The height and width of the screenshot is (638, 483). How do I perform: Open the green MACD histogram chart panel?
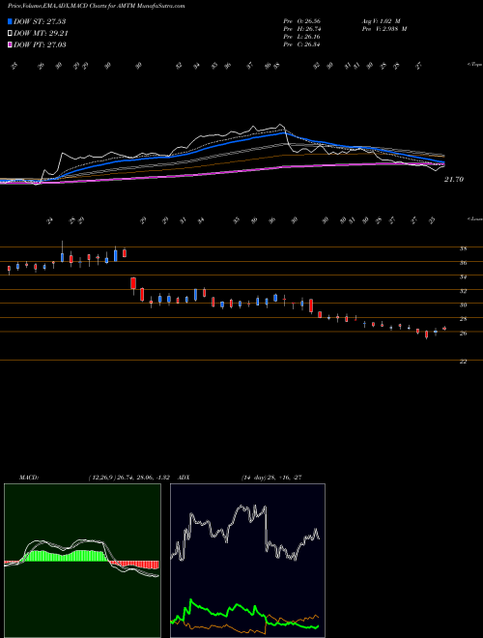tap(82, 561)
